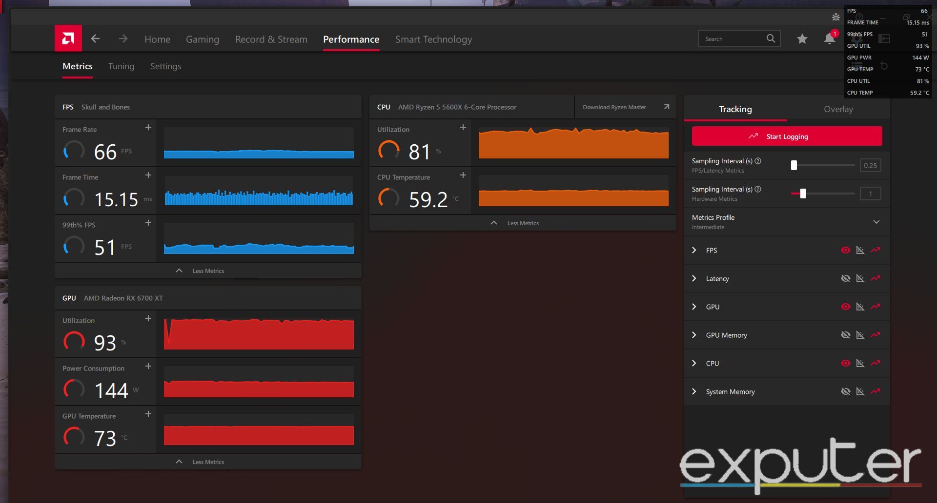Add Frame Rate metric with plus icon
This screenshot has width=937, height=503.
(148, 127)
